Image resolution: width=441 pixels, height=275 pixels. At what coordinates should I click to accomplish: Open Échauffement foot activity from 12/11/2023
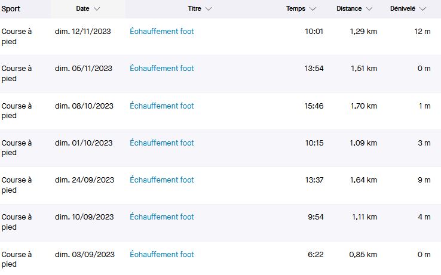[161, 32]
